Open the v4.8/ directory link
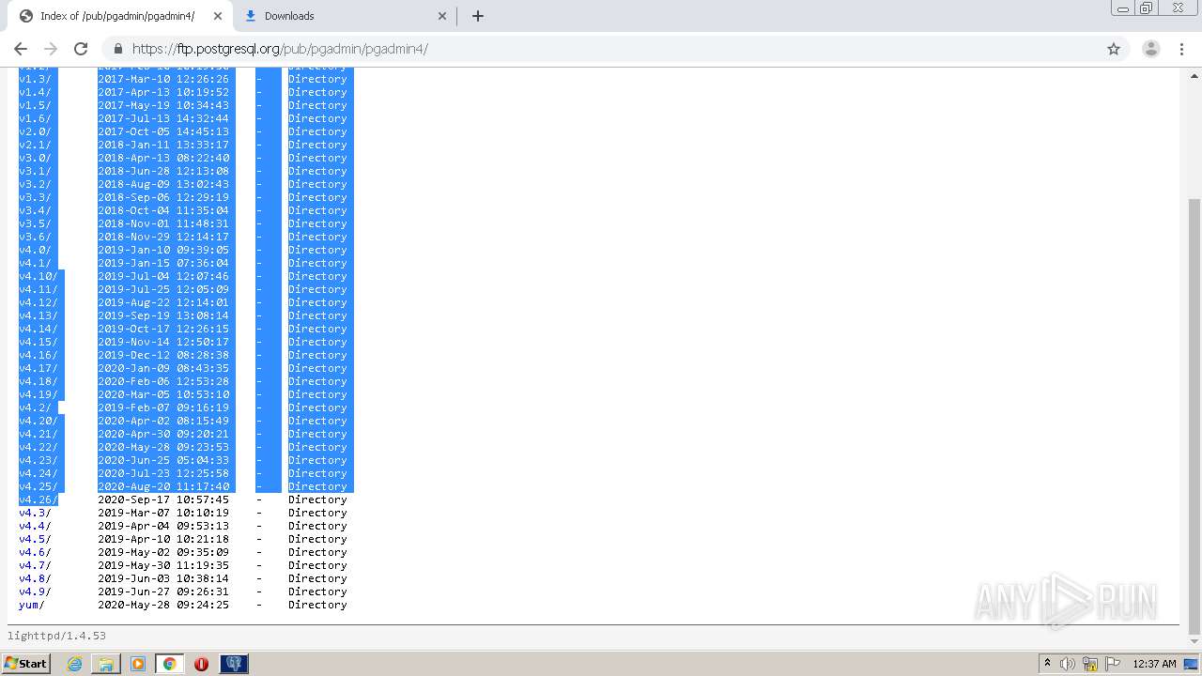The width and height of the screenshot is (1202, 676). click(35, 578)
